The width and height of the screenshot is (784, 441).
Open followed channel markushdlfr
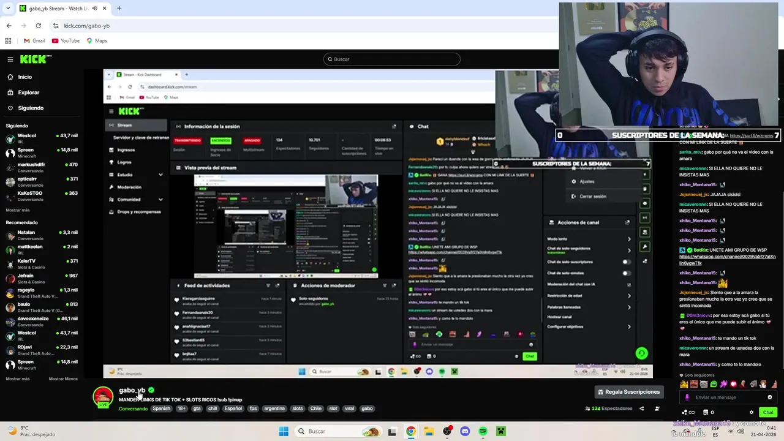point(42,167)
